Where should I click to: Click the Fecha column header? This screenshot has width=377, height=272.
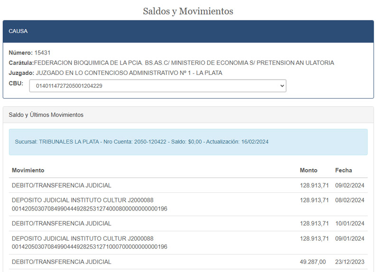point(343,170)
